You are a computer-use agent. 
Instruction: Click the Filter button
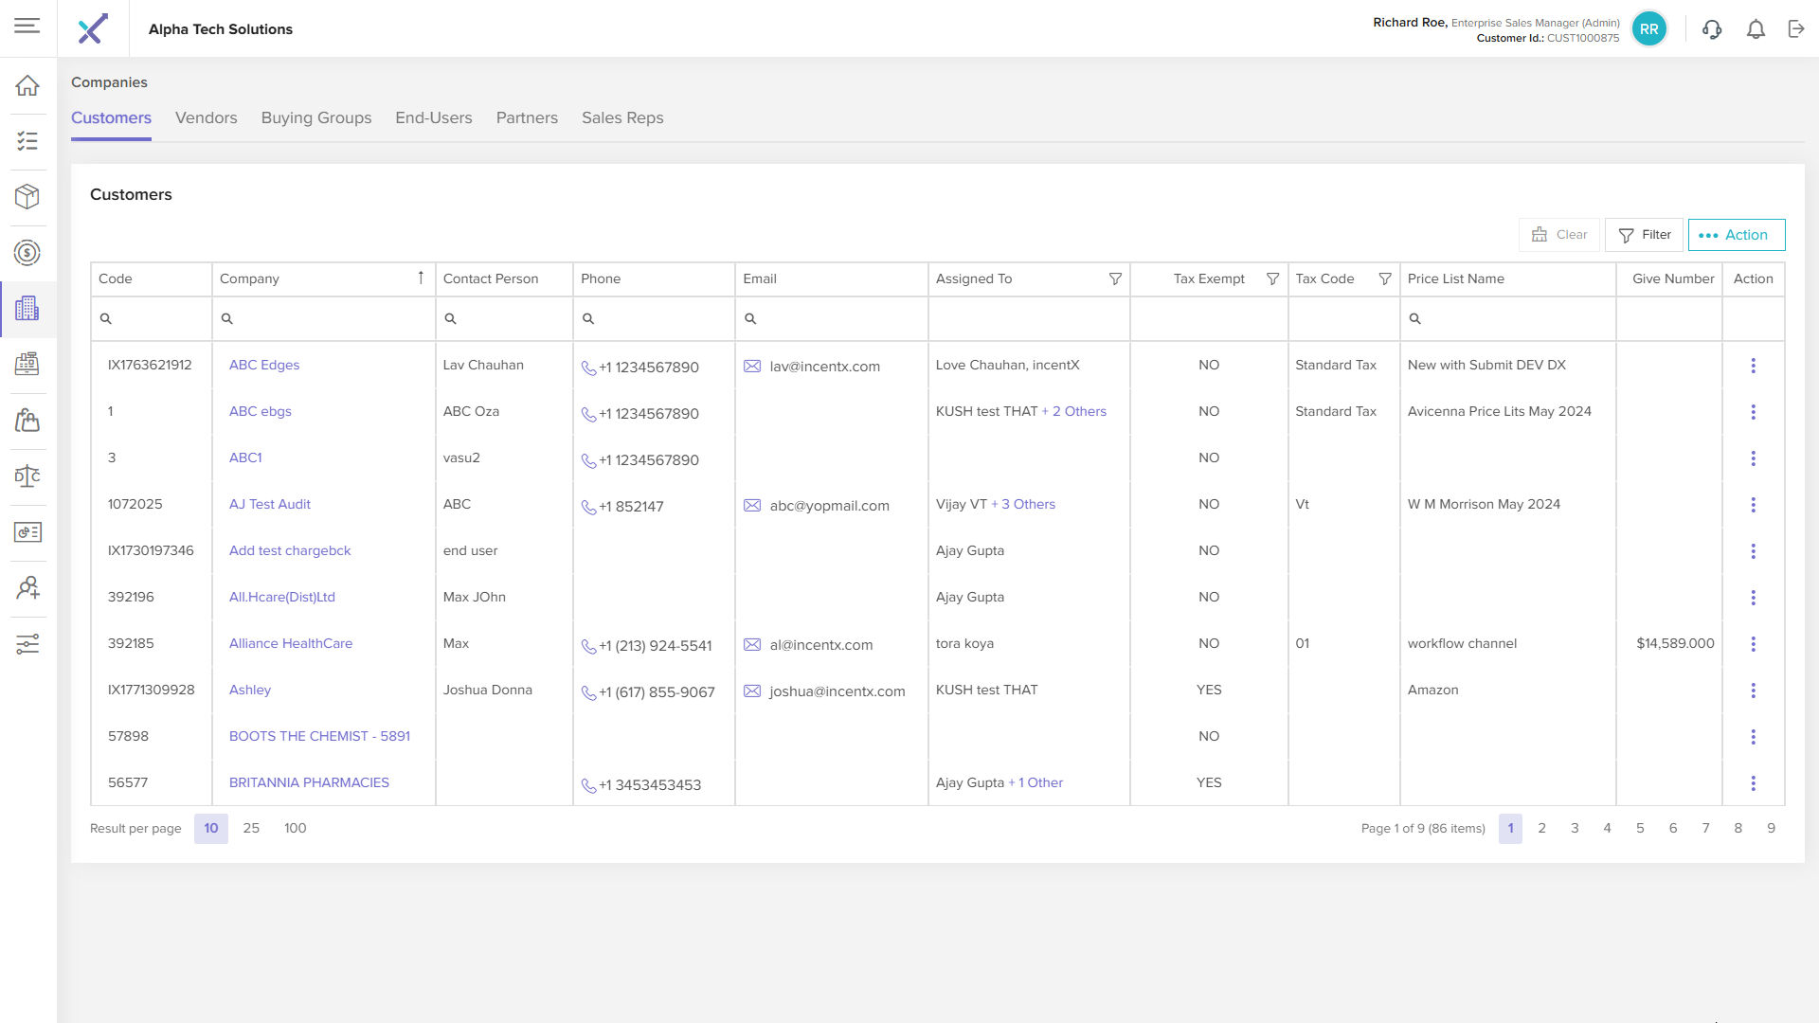point(1644,235)
